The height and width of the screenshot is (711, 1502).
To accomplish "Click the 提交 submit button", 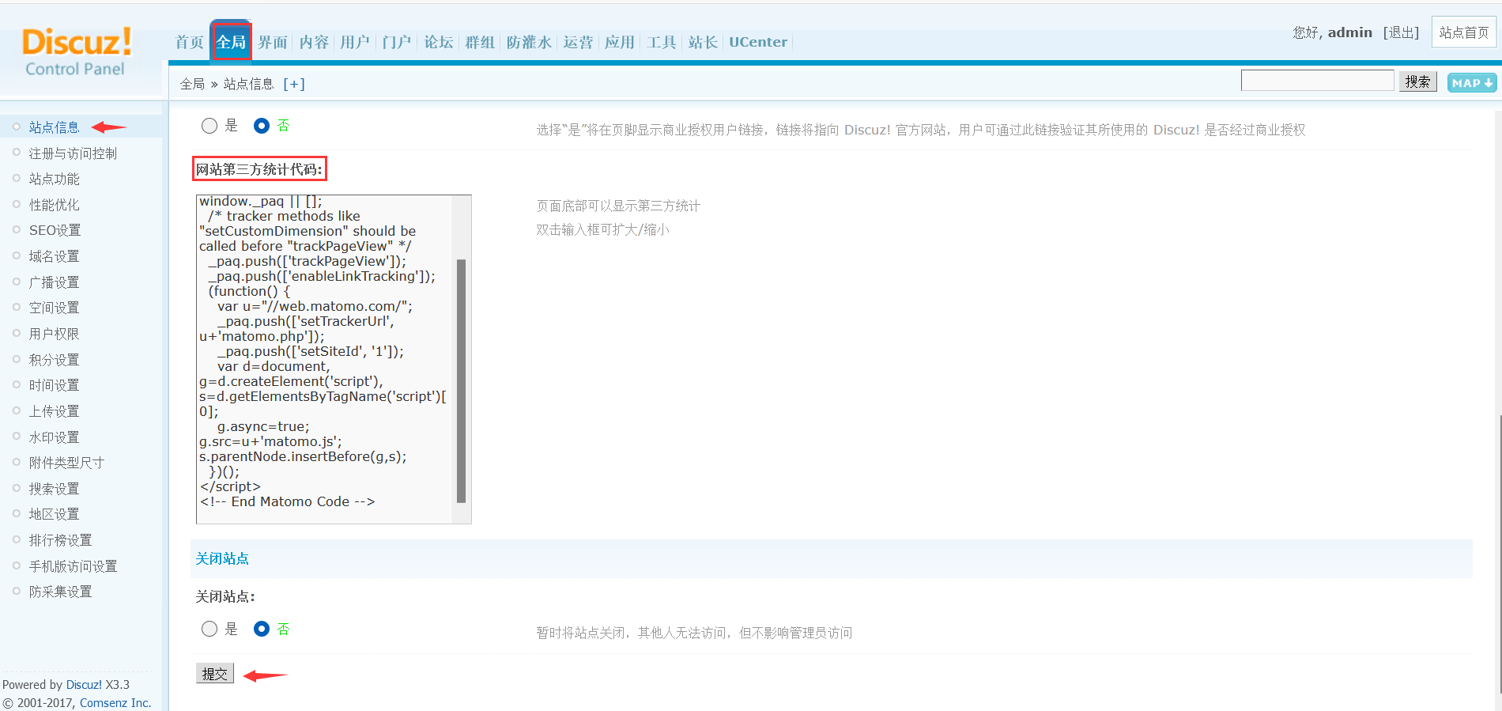I will 215,673.
